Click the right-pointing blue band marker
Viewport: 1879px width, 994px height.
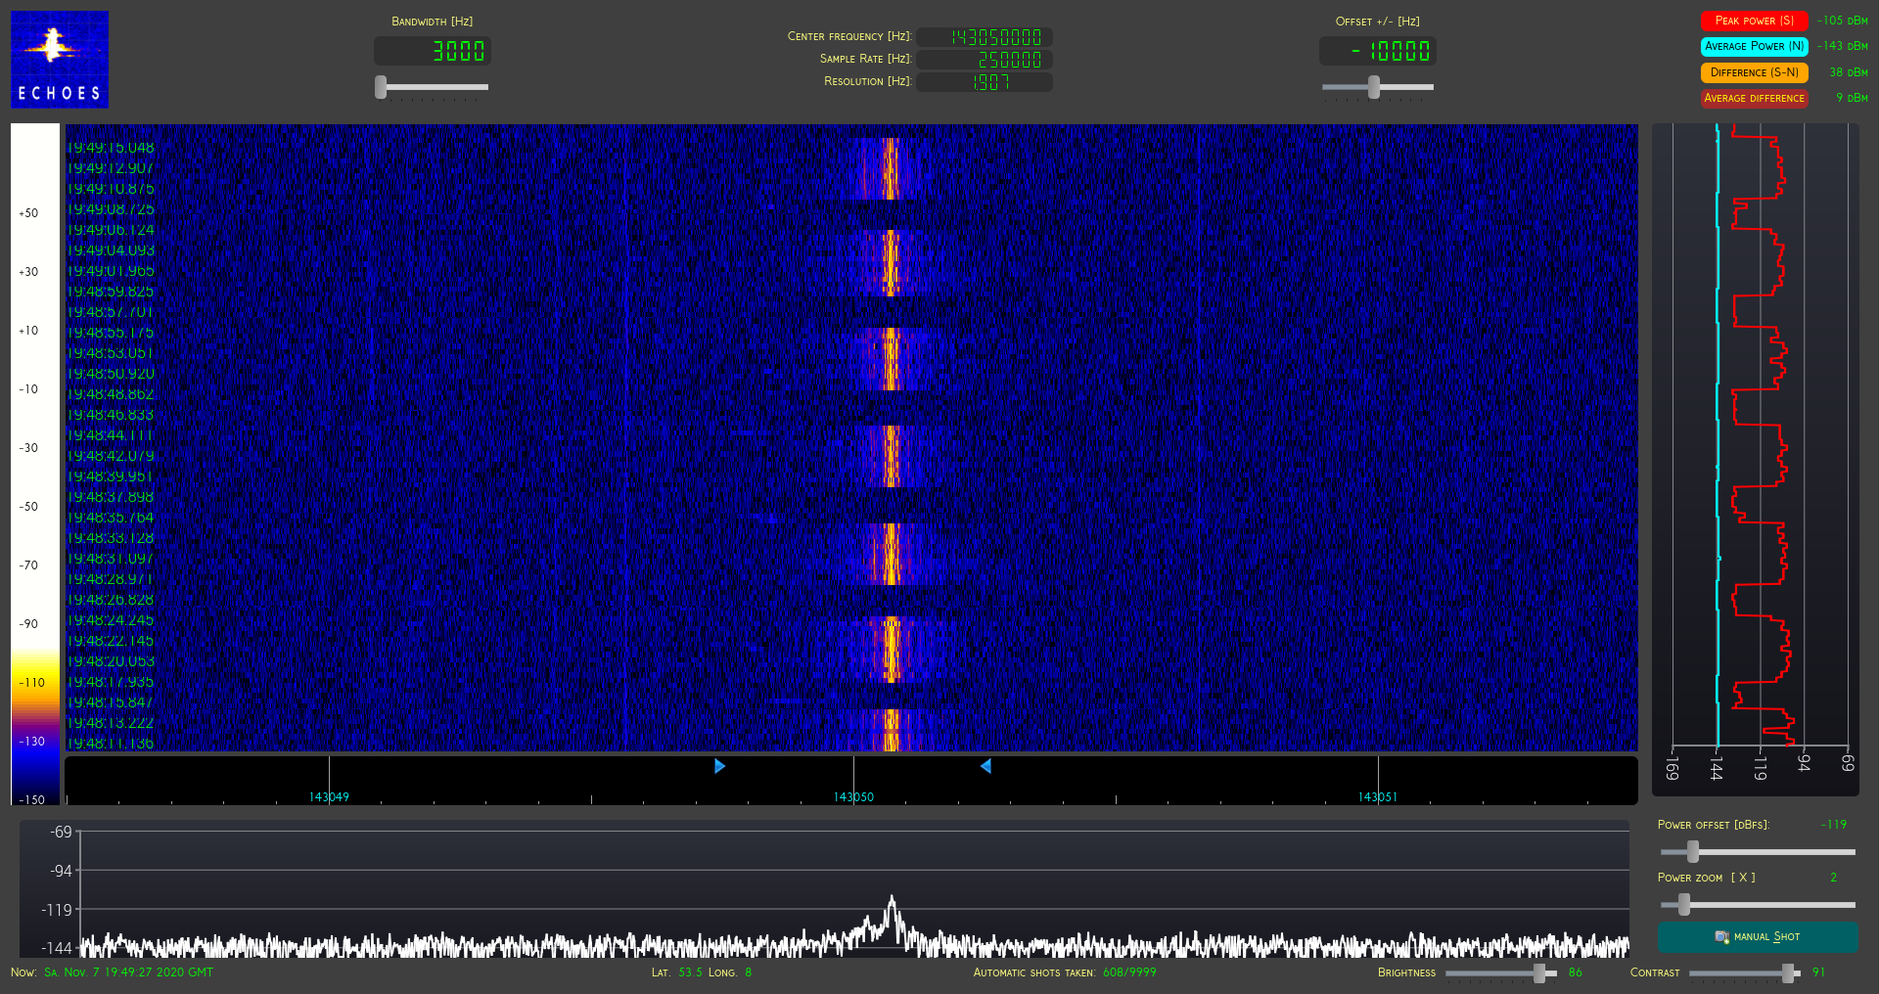(720, 766)
